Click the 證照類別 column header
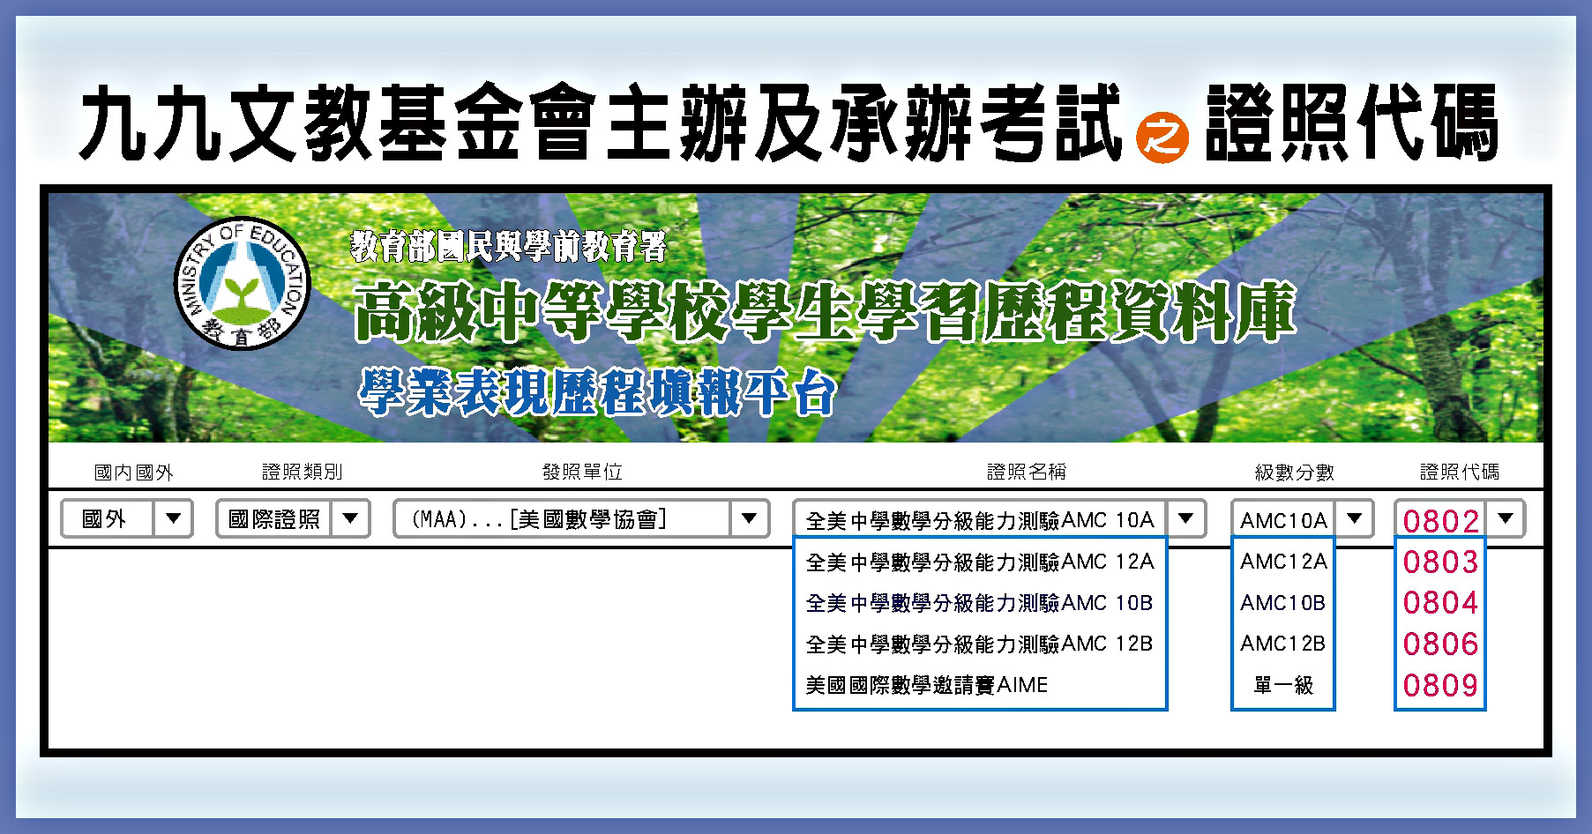This screenshot has height=834, width=1592. pyautogui.click(x=303, y=472)
